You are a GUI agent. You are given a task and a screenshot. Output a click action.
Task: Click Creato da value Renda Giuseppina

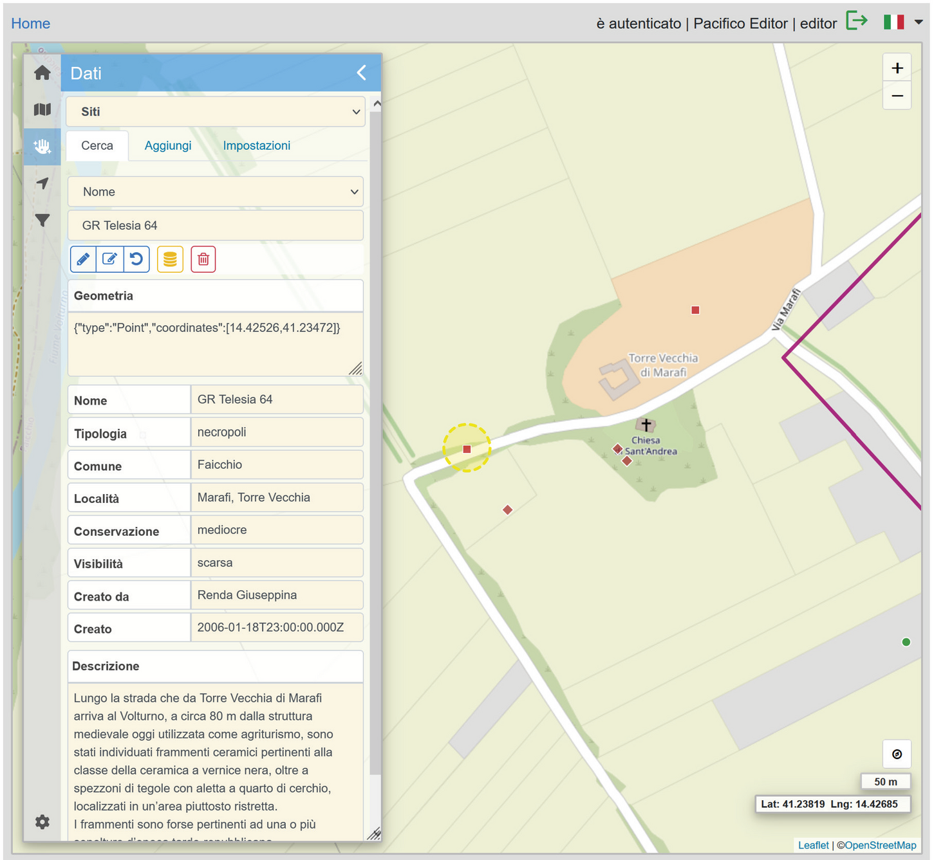[277, 595]
